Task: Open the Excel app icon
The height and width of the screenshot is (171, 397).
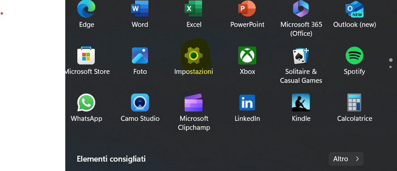Action: pyautogui.click(x=194, y=9)
